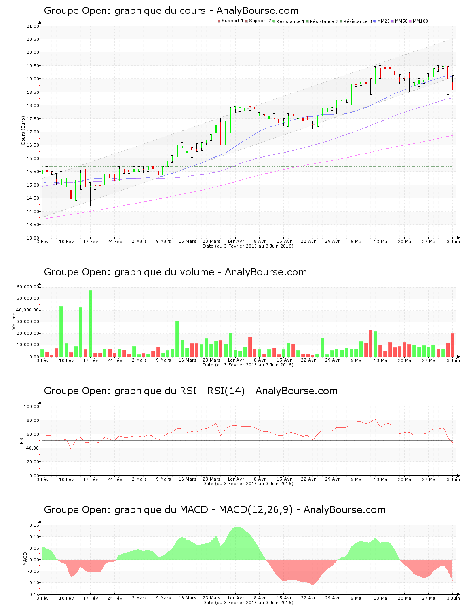Click the MM20 legend entry

[382, 21]
